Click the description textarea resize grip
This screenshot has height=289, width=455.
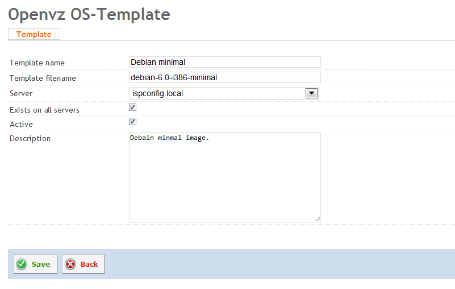coord(318,220)
